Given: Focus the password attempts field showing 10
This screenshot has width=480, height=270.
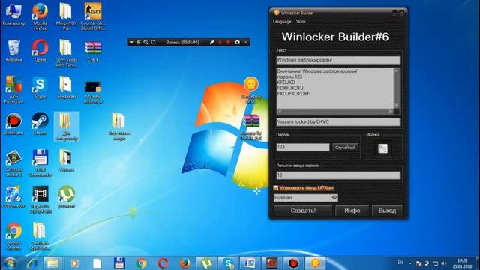Looking at the screenshot, I should point(338,175).
